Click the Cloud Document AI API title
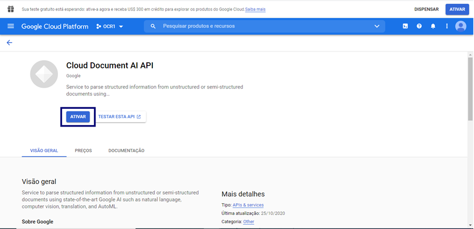Viewport: 474px width, 229px height. (x=110, y=65)
